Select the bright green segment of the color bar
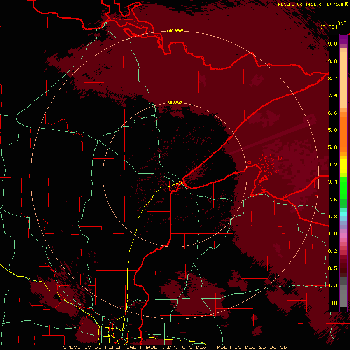This screenshot has height=350, width=350. (343, 188)
